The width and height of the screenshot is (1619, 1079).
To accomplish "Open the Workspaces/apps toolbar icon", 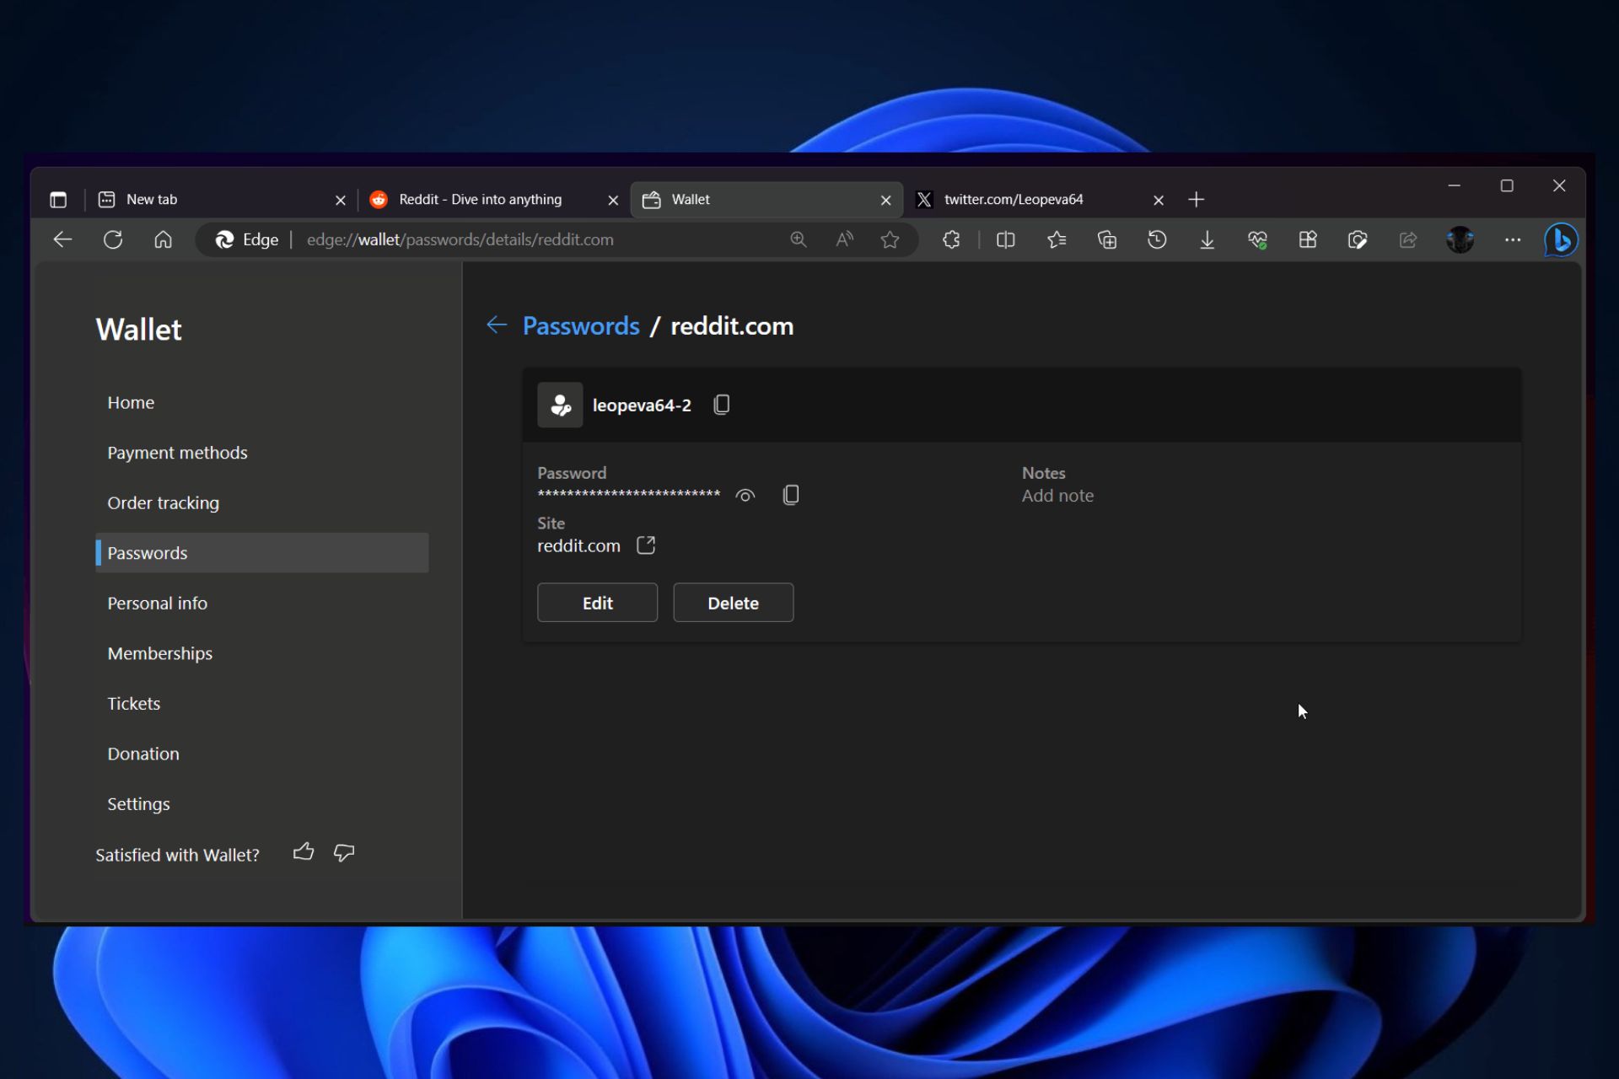I will [x=1308, y=239].
